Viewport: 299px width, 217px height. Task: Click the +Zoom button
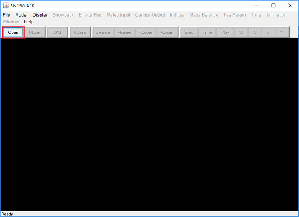coord(167,32)
